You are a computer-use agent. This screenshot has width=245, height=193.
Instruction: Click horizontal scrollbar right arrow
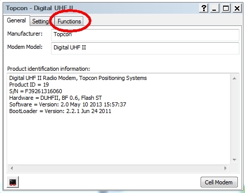tap(226, 168)
